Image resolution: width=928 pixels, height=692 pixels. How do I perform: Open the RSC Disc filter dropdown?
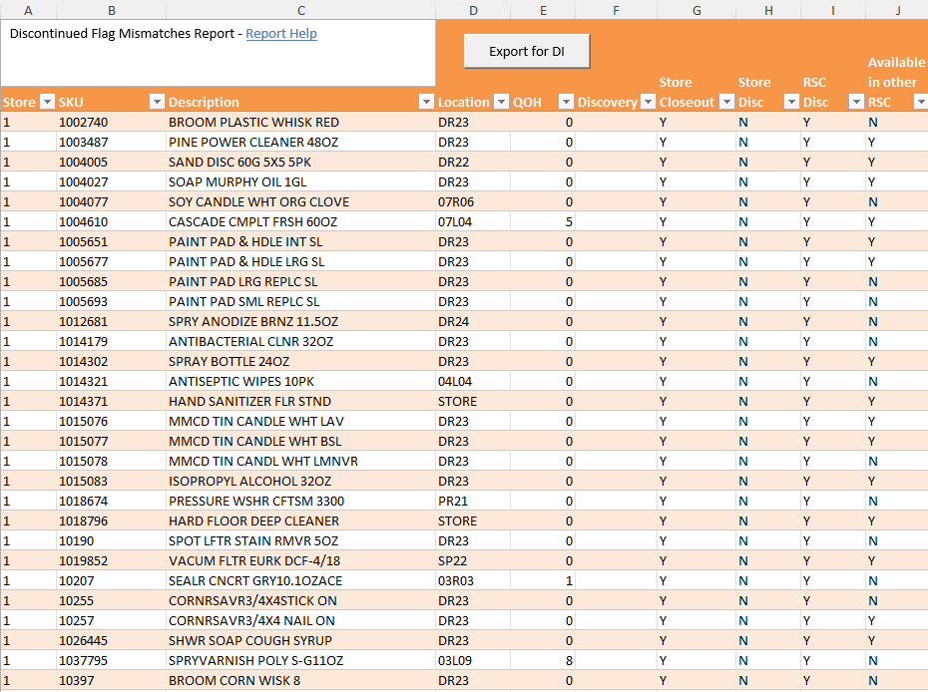(856, 102)
